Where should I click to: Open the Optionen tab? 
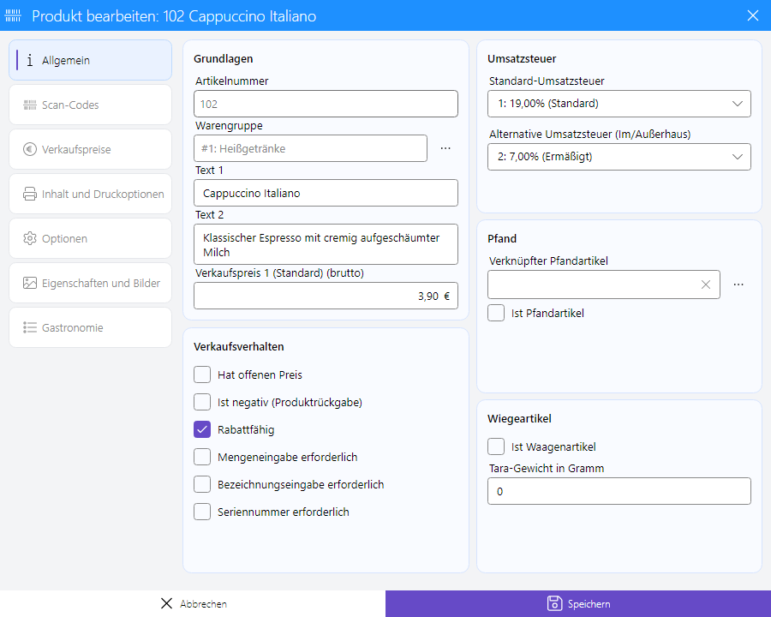pos(91,238)
